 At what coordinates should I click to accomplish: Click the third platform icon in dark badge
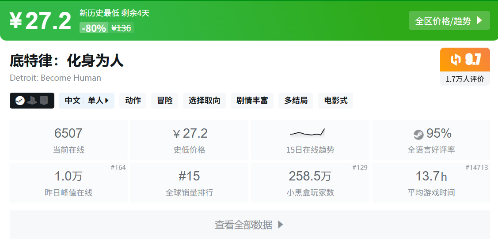[44, 101]
